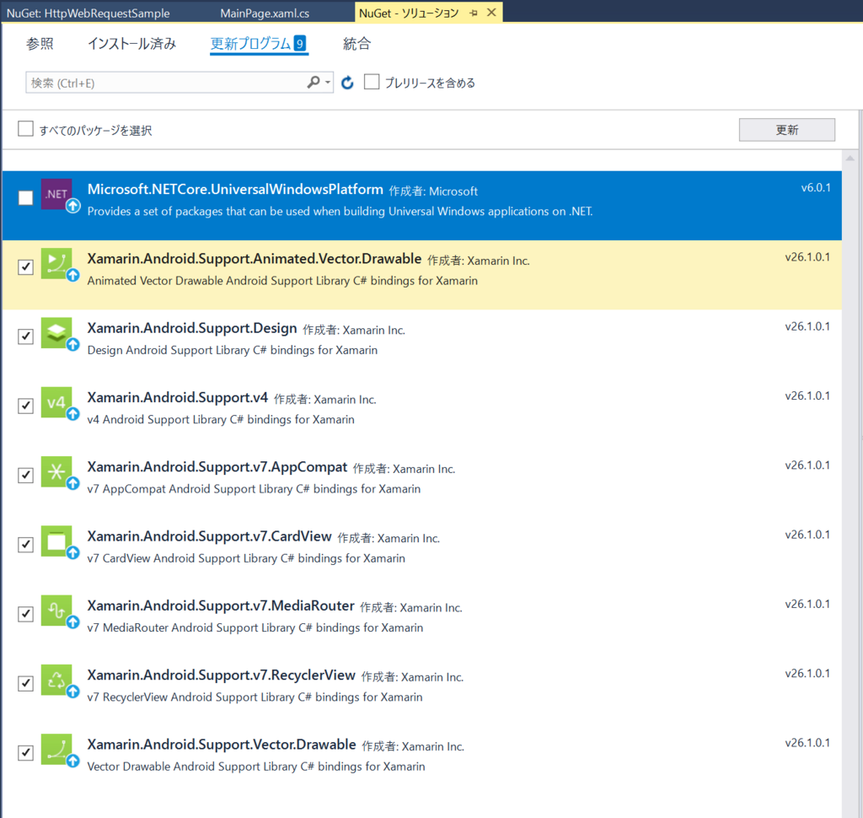863x818 pixels.
Task: Uncheck the v7.AppCompat package checkbox
Action: point(25,475)
